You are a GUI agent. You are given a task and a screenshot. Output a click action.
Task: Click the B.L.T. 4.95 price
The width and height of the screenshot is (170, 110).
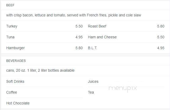point(161,48)
